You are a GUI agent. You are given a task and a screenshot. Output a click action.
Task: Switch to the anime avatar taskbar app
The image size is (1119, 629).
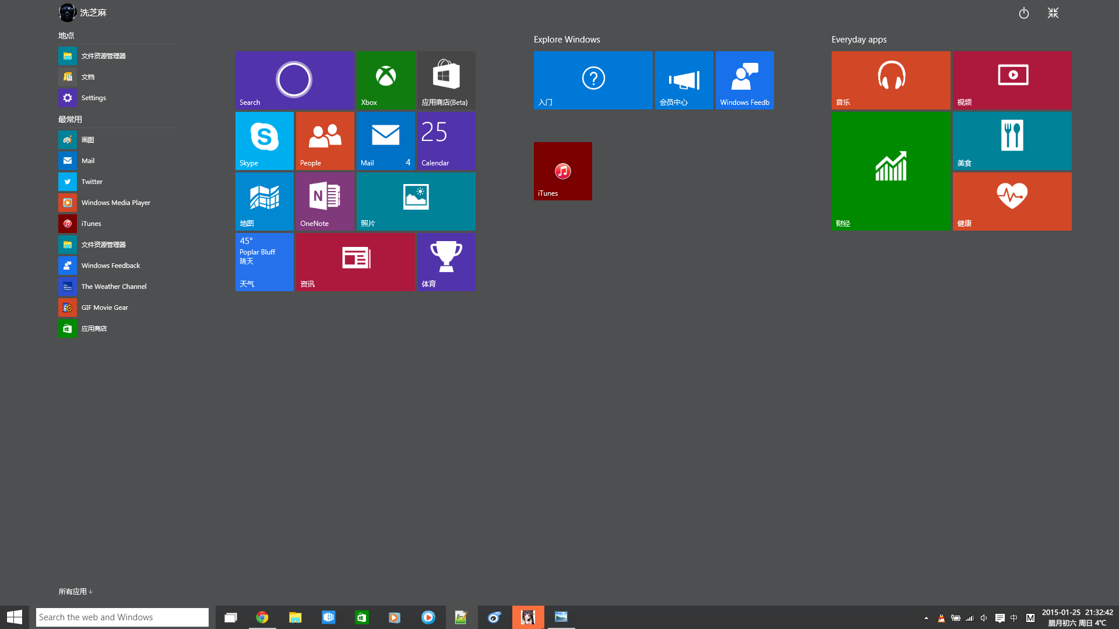[x=528, y=617]
